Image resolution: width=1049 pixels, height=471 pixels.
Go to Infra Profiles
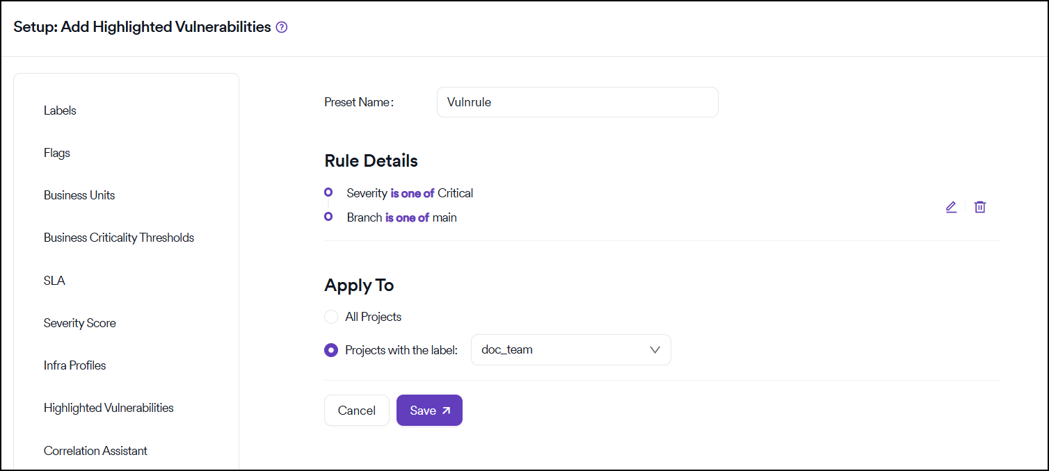click(75, 365)
